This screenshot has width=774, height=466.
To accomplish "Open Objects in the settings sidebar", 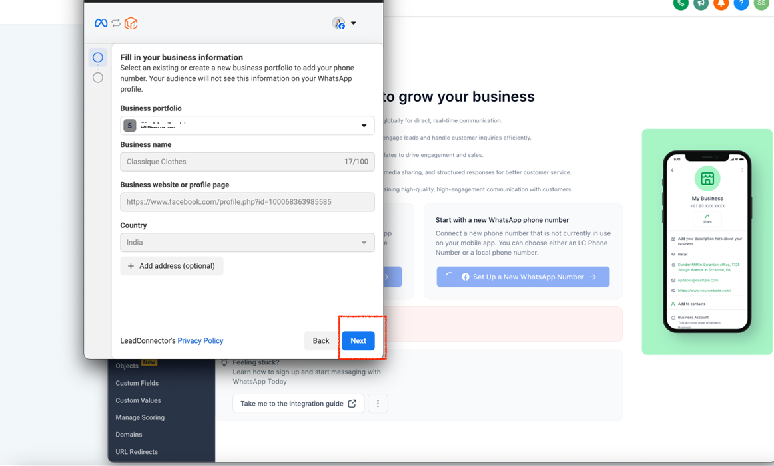I will coord(127,366).
